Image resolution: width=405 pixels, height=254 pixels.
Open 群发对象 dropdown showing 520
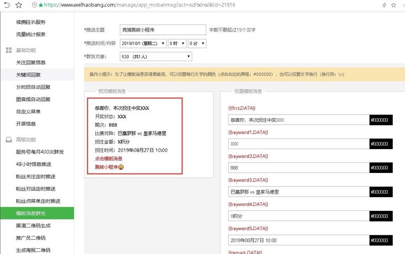(156, 57)
